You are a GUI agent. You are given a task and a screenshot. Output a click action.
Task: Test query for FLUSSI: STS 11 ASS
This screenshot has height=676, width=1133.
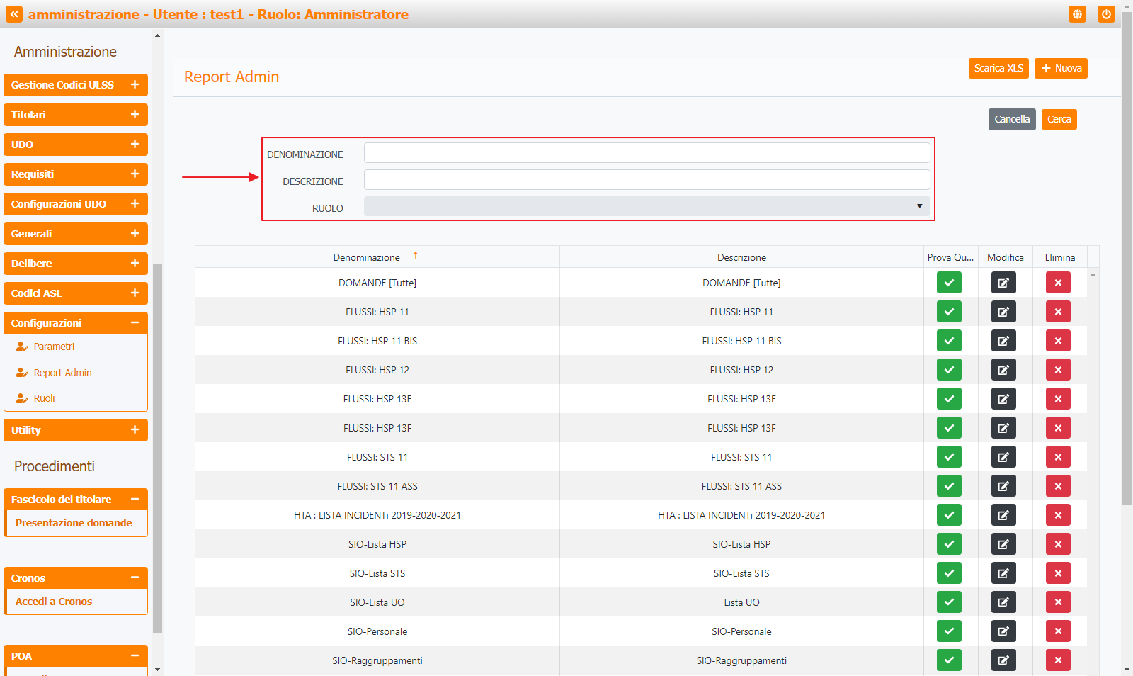[x=949, y=486]
